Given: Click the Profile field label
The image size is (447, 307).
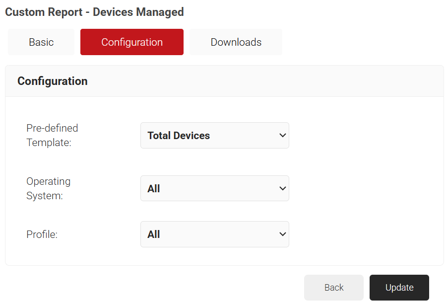Looking at the screenshot, I should pyautogui.click(x=42, y=234).
